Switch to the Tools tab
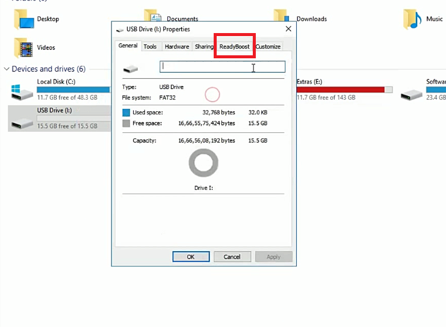446x327 pixels. [x=150, y=47]
